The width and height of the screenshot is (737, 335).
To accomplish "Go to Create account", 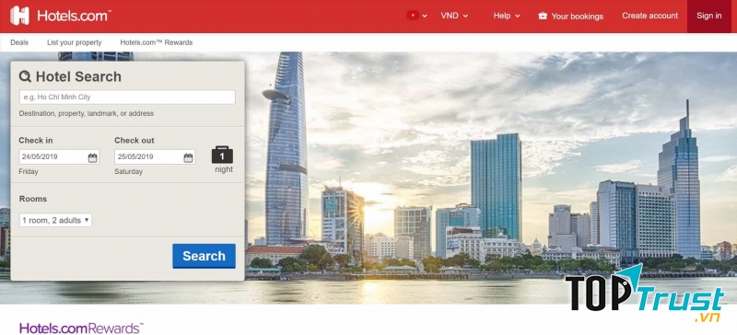I will (x=650, y=16).
